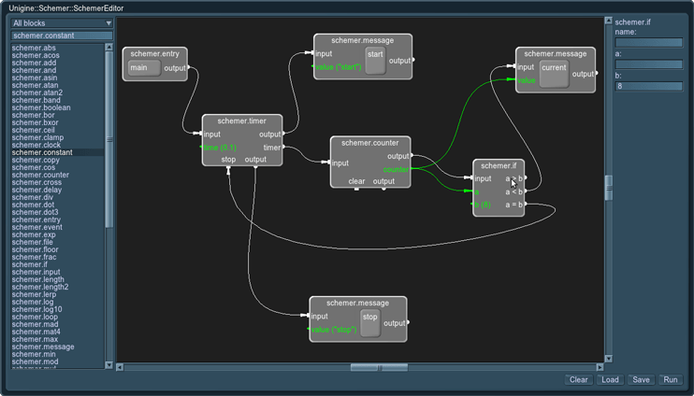Click the Clear button
This screenshot has width=694, height=396.
point(578,380)
